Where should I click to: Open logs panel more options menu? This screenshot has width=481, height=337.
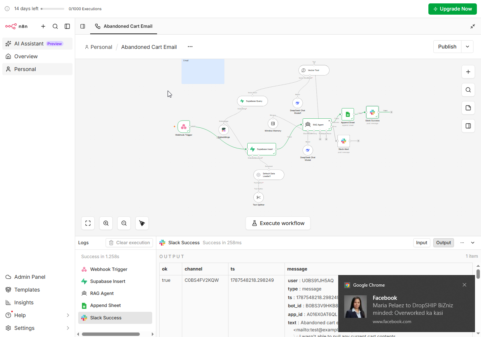[x=462, y=243]
